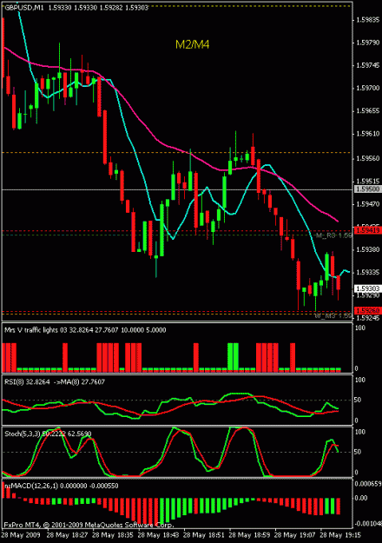Click the 1.59515 price axis label
Image resolution: width=382 pixels, height=543 pixels.
pyautogui.click(x=368, y=182)
